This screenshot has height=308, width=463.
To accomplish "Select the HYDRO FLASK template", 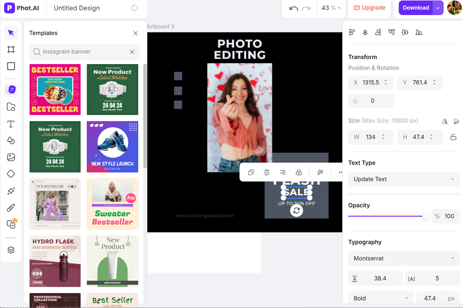I will [55, 261].
